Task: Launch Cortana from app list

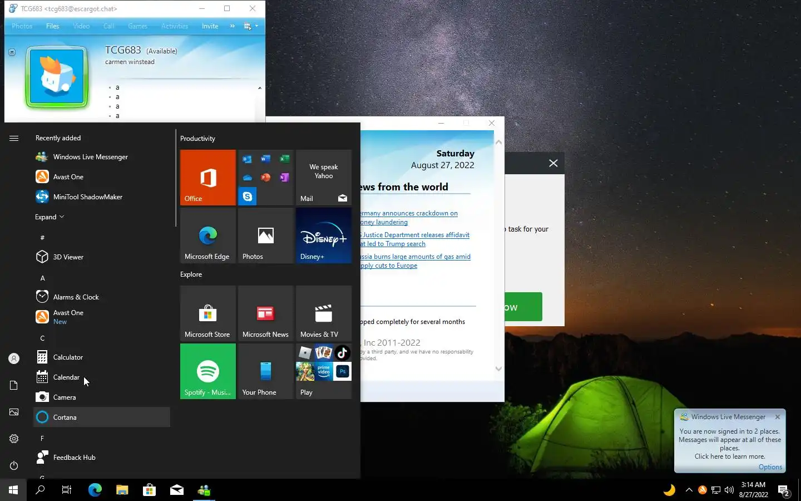Action: coord(102,417)
